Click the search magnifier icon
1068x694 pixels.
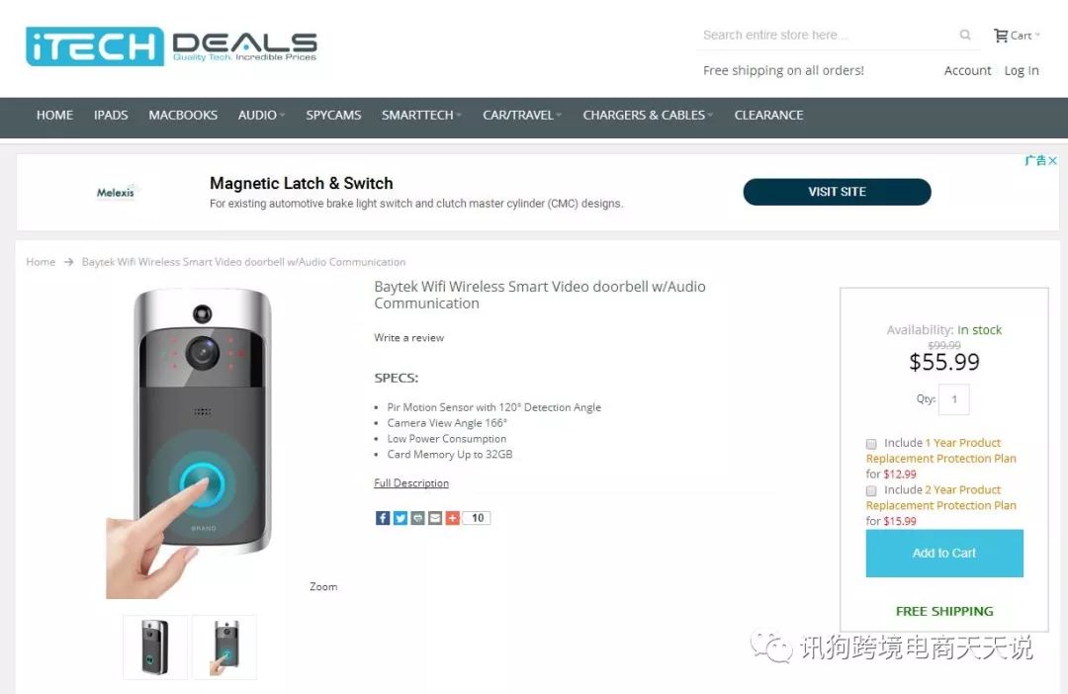point(964,35)
